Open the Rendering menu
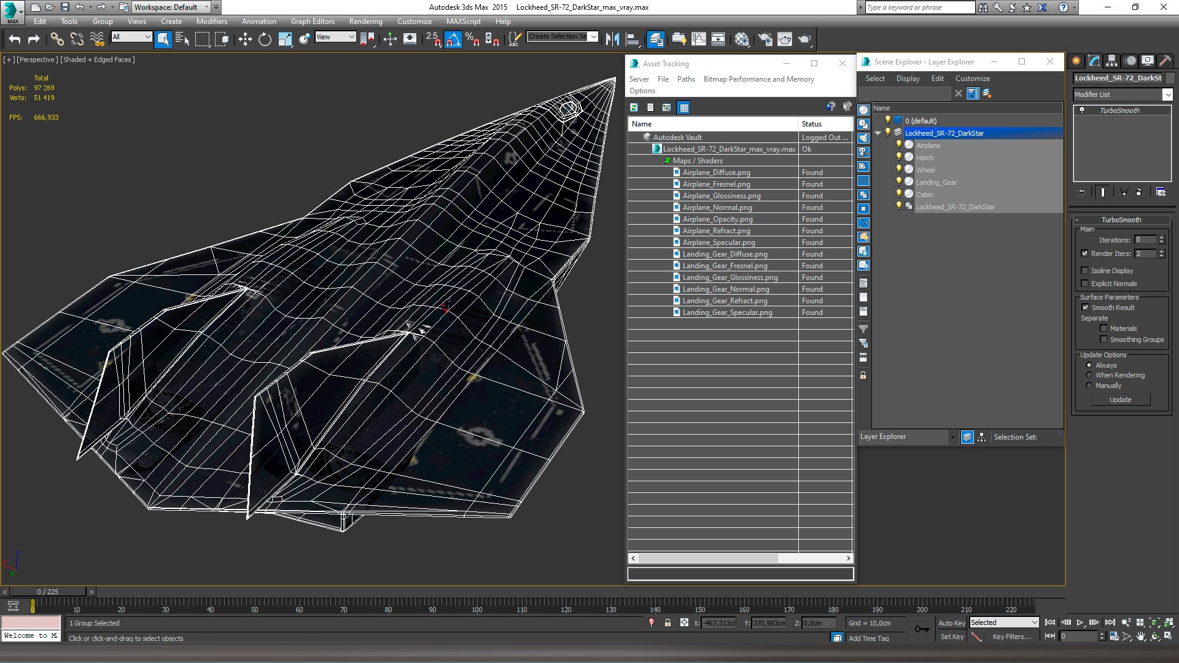 pyautogui.click(x=365, y=21)
